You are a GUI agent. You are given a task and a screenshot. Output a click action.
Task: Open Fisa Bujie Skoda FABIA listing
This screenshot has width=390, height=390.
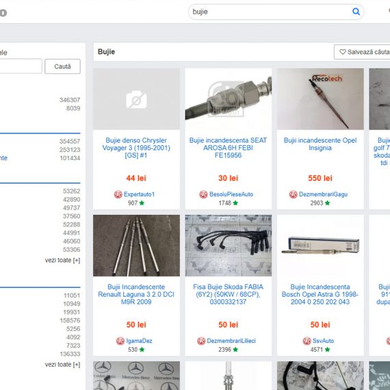[x=228, y=294]
